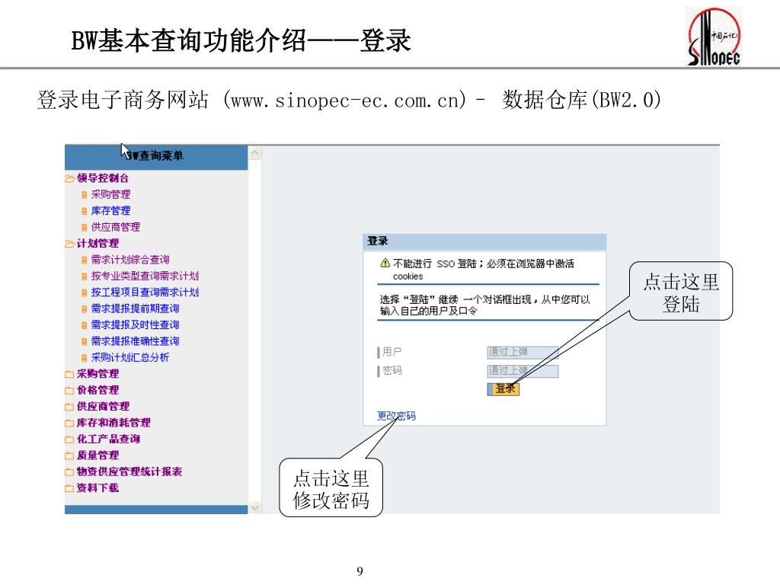Click document icon beside 采购管理 under 领导控制台
Viewport: 780px width, 585px height.
(x=85, y=195)
